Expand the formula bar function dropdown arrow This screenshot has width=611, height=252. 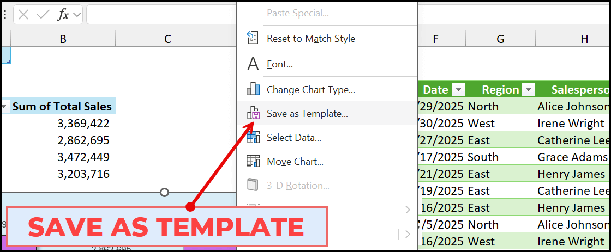pyautogui.click(x=77, y=15)
